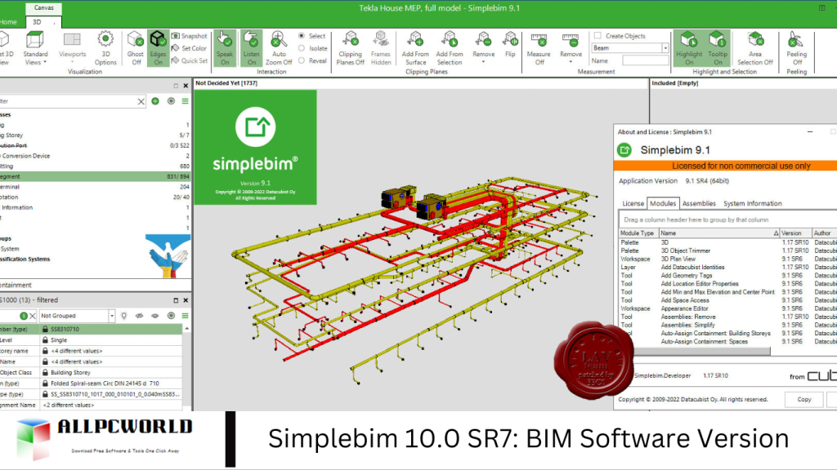837x470 pixels.
Task: Toggle Highlight On button
Action: click(x=689, y=48)
